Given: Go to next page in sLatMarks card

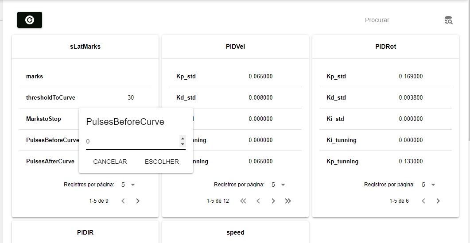Looking at the screenshot, I should point(138,201).
